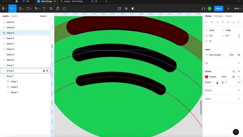Add an Export setting with plus button
Image resolution: width=243 pixels, height=137 pixels.
pyautogui.click(x=239, y=99)
